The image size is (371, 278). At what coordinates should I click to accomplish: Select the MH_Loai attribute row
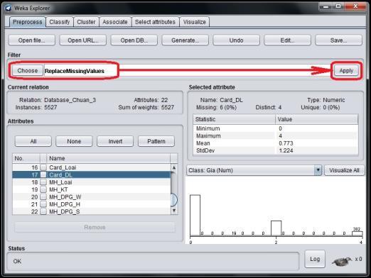click(92, 182)
